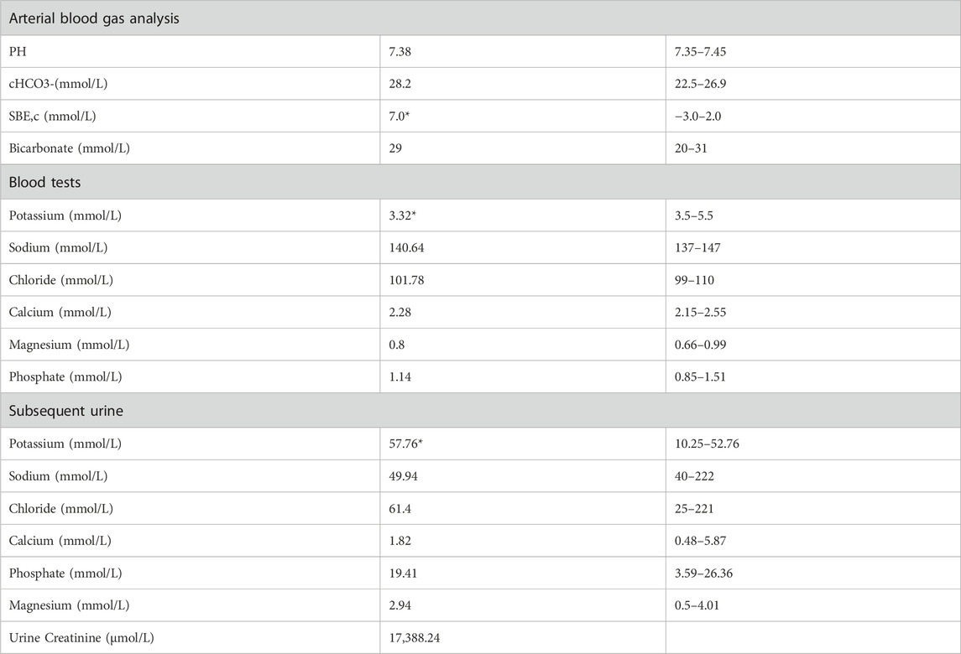Click urine Sodium value 49.94
The image size is (961, 654).
[x=403, y=476]
